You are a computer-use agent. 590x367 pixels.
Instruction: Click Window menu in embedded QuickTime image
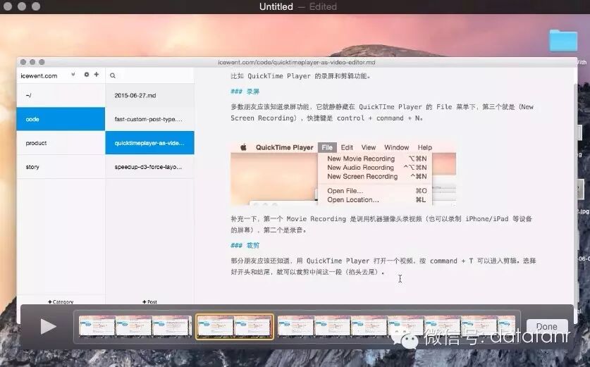pyautogui.click(x=397, y=147)
